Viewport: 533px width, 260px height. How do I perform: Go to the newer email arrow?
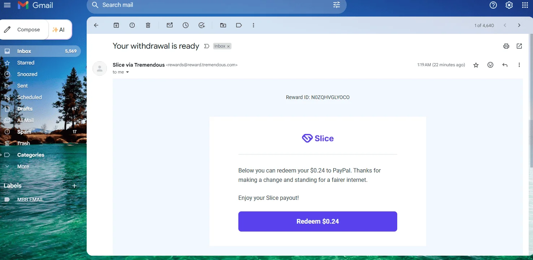coord(505,25)
